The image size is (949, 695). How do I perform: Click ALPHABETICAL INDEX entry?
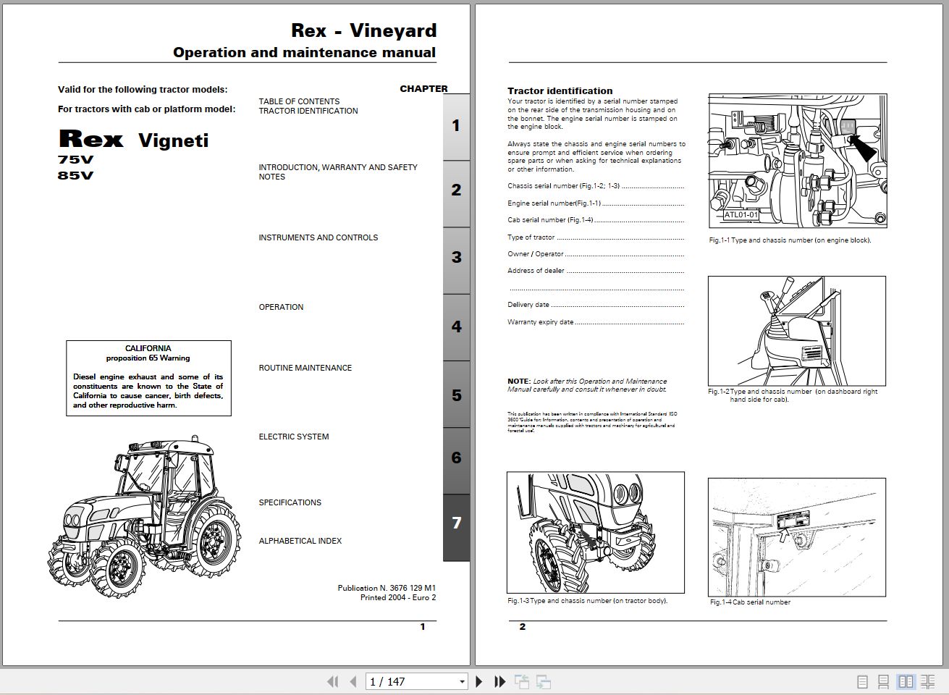pos(300,541)
